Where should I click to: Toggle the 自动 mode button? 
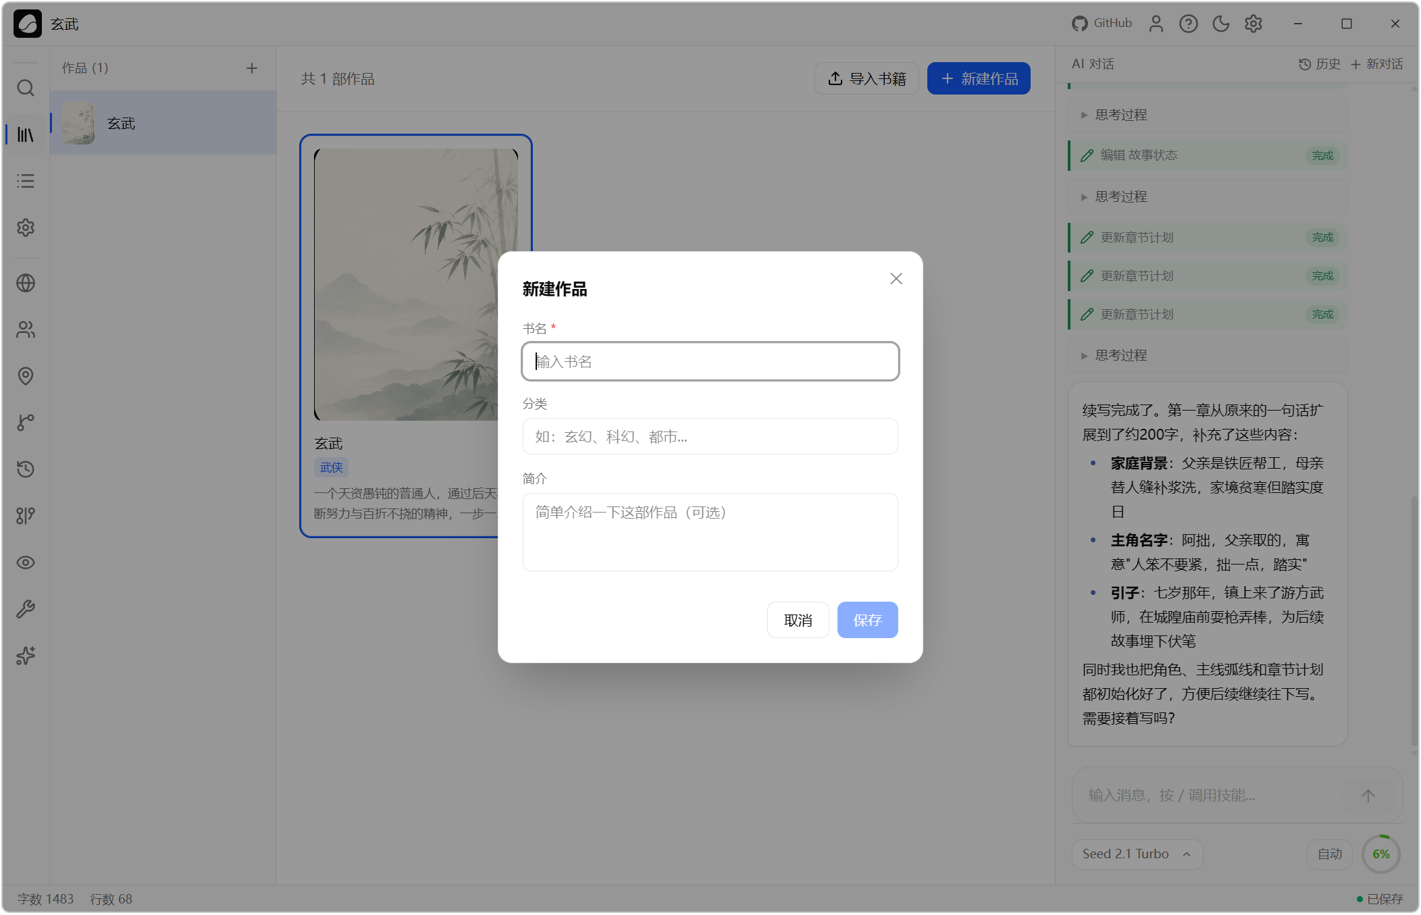click(x=1330, y=854)
